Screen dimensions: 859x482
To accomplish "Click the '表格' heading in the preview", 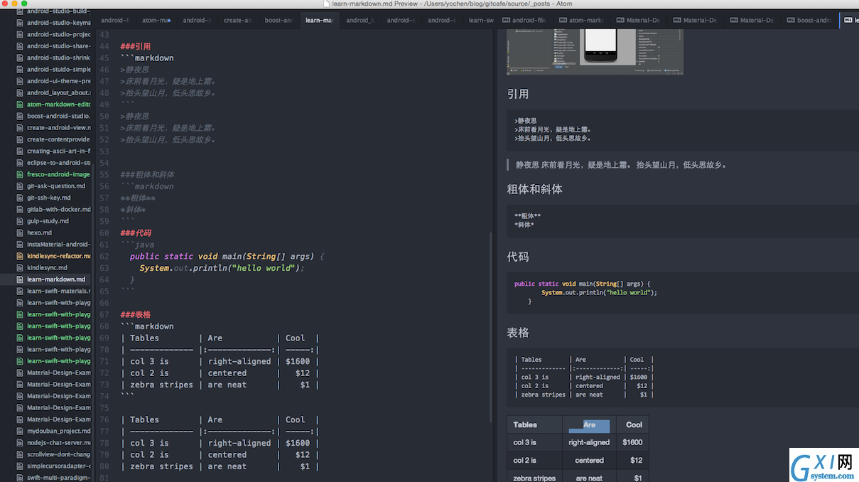I will [518, 333].
